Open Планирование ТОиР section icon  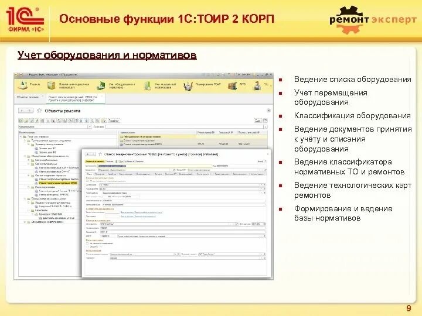(x=188, y=86)
